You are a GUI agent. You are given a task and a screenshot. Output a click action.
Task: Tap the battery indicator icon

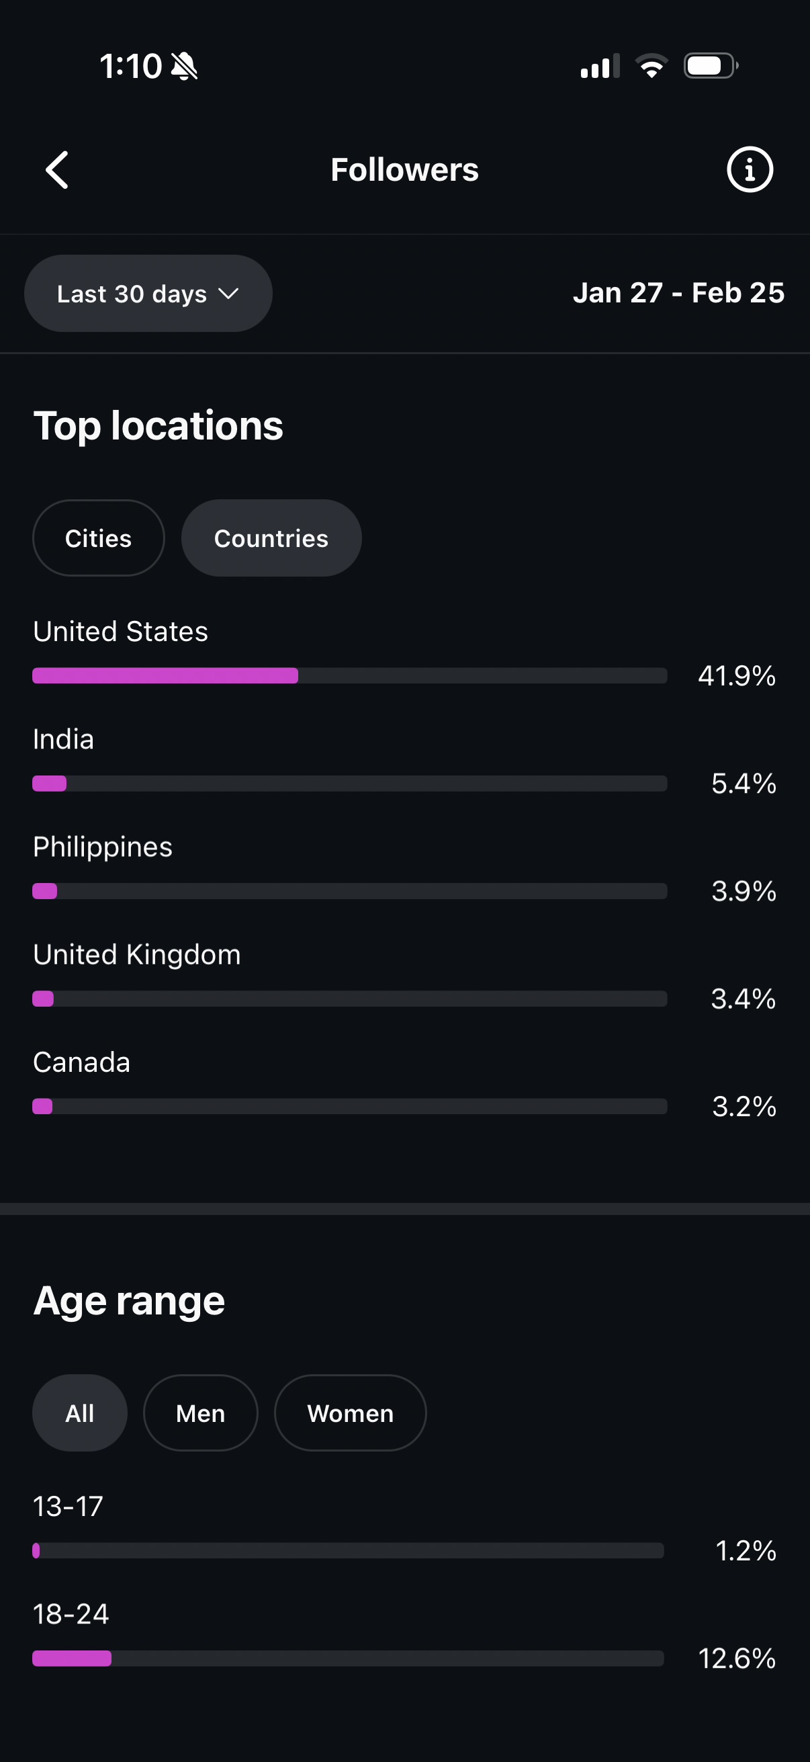coord(710,67)
